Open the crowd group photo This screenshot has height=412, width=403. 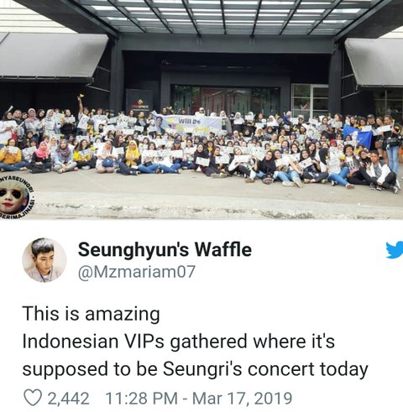click(x=201, y=110)
